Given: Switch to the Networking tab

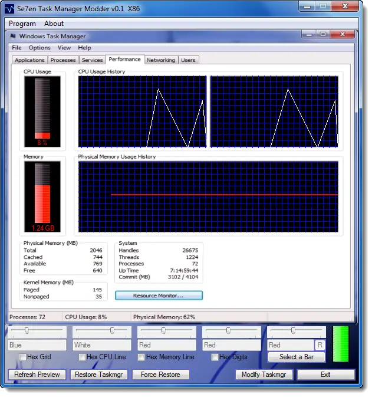Looking at the screenshot, I should pos(161,60).
